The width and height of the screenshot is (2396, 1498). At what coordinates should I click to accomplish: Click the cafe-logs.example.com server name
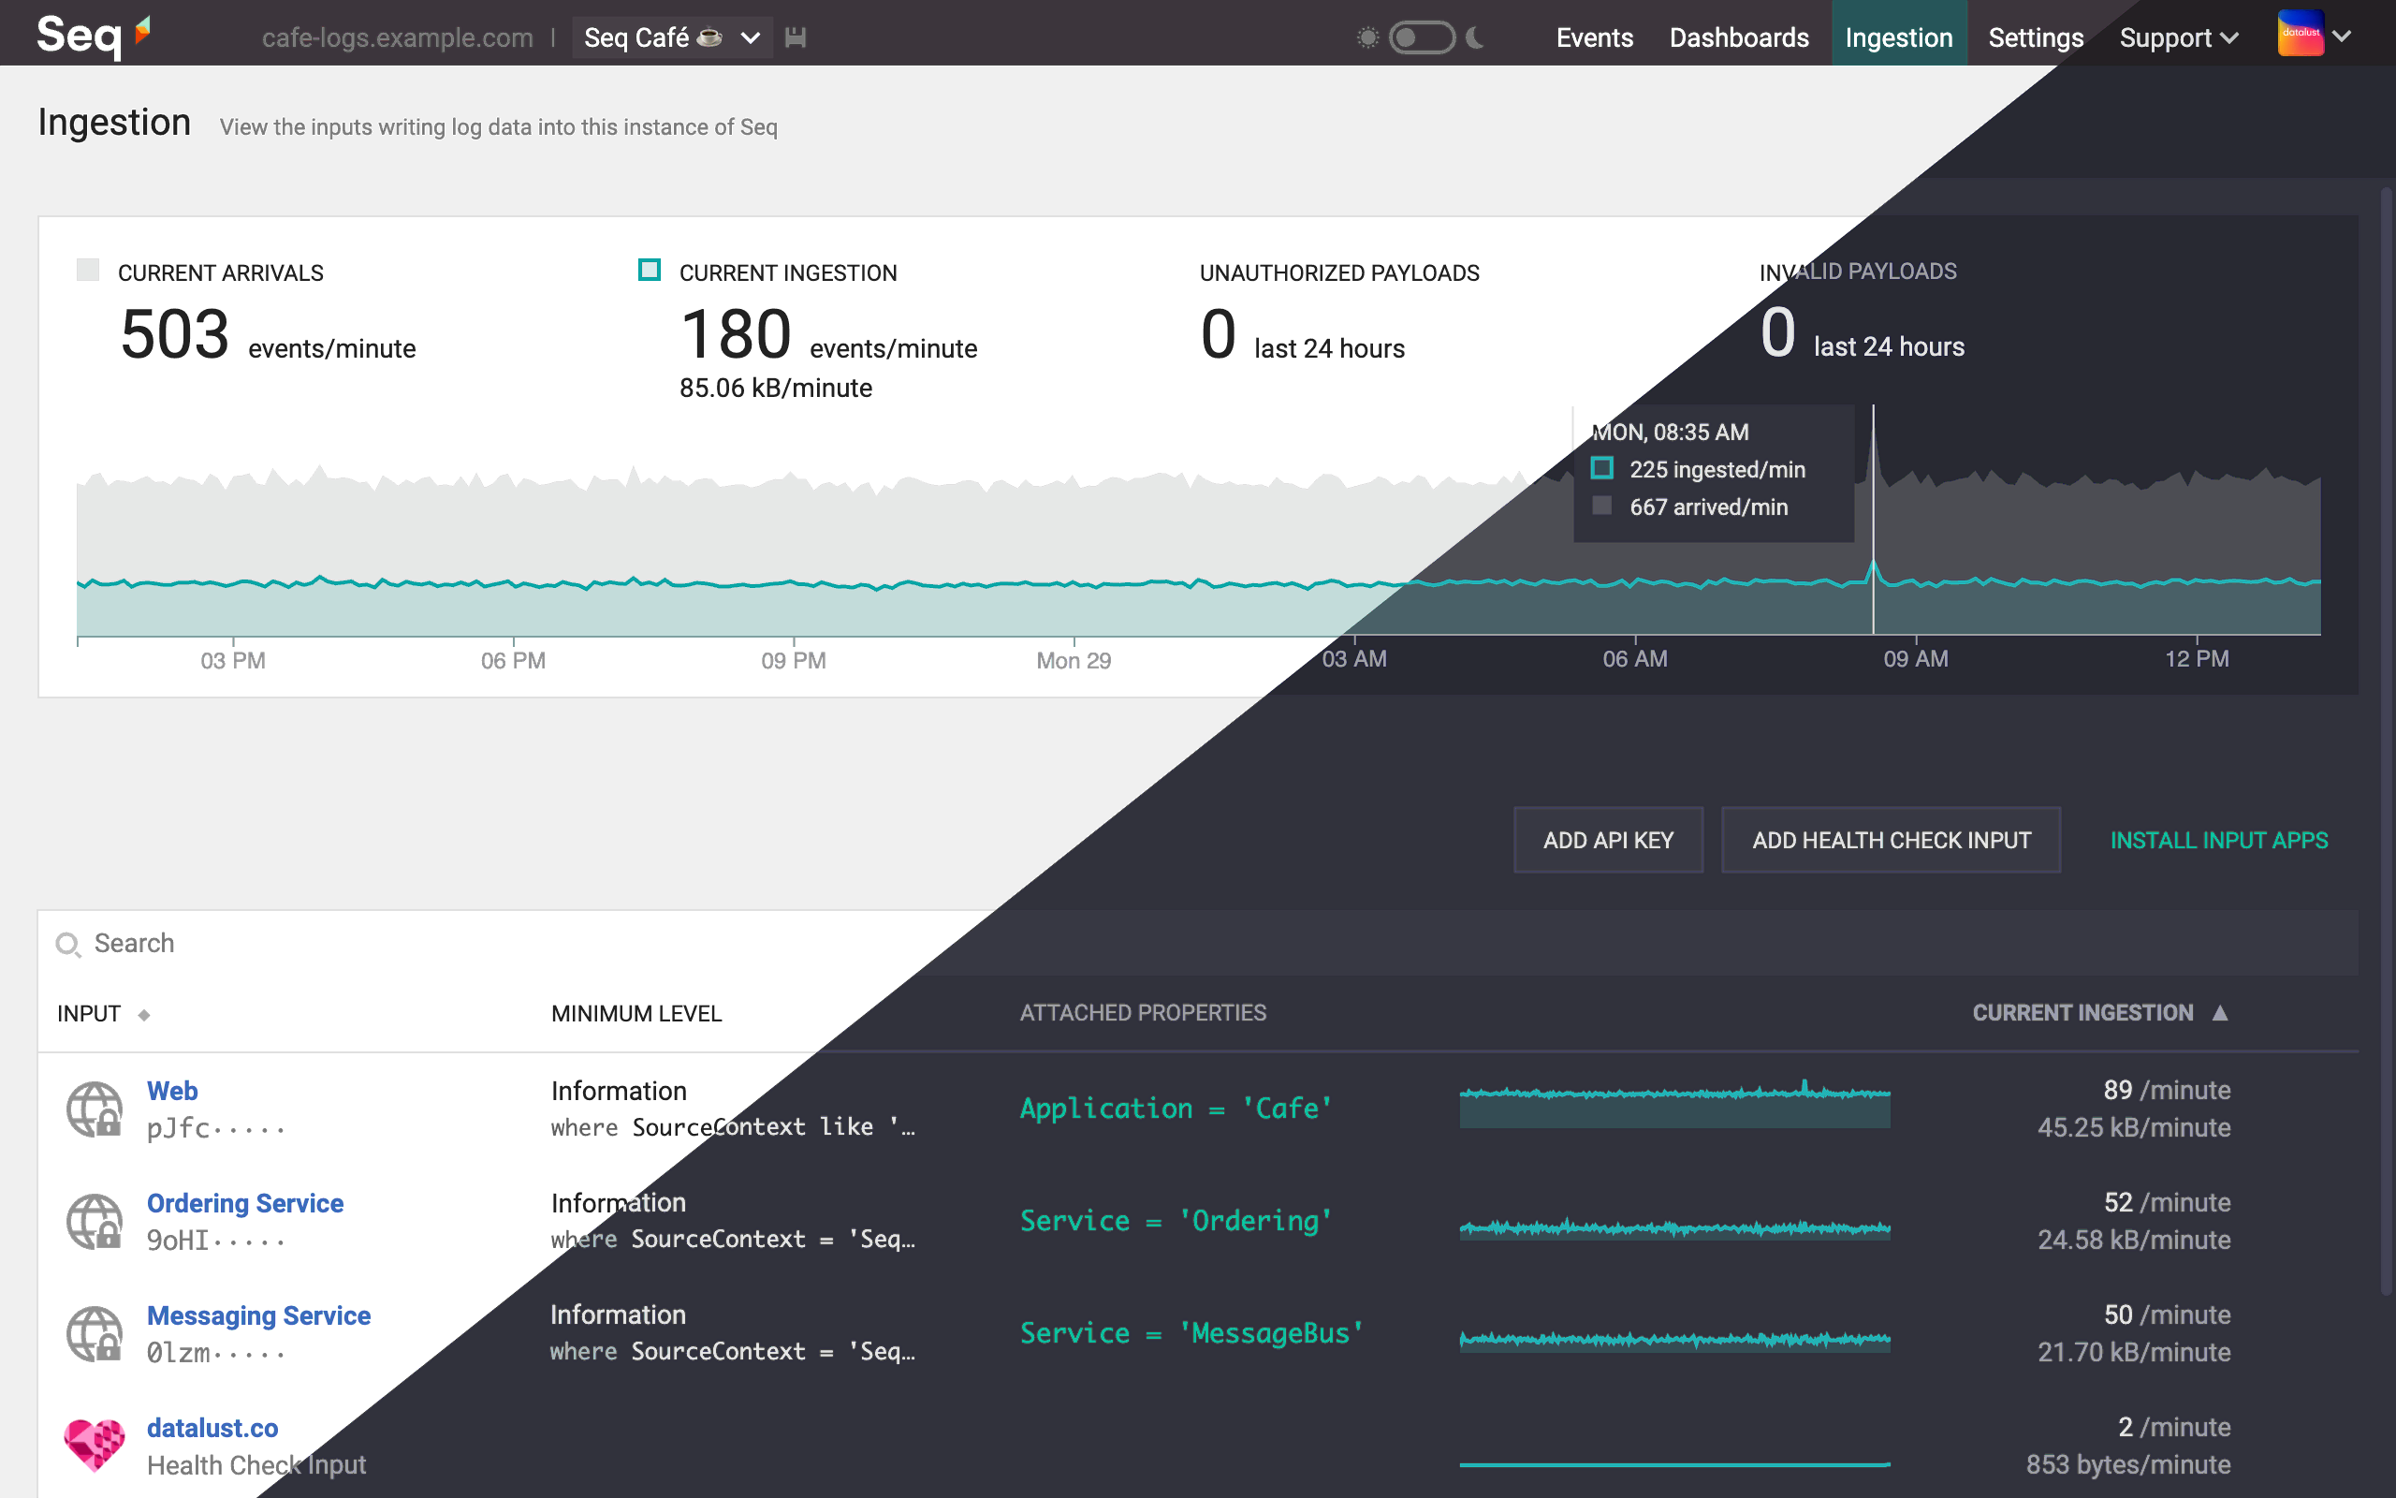pos(397,37)
